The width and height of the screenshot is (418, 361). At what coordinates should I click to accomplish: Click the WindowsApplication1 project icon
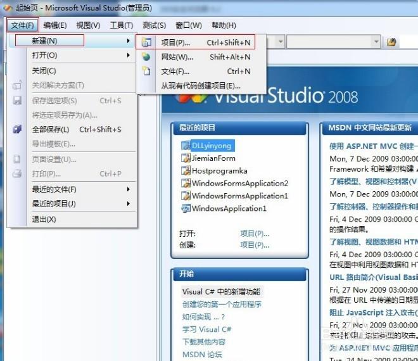186,208
